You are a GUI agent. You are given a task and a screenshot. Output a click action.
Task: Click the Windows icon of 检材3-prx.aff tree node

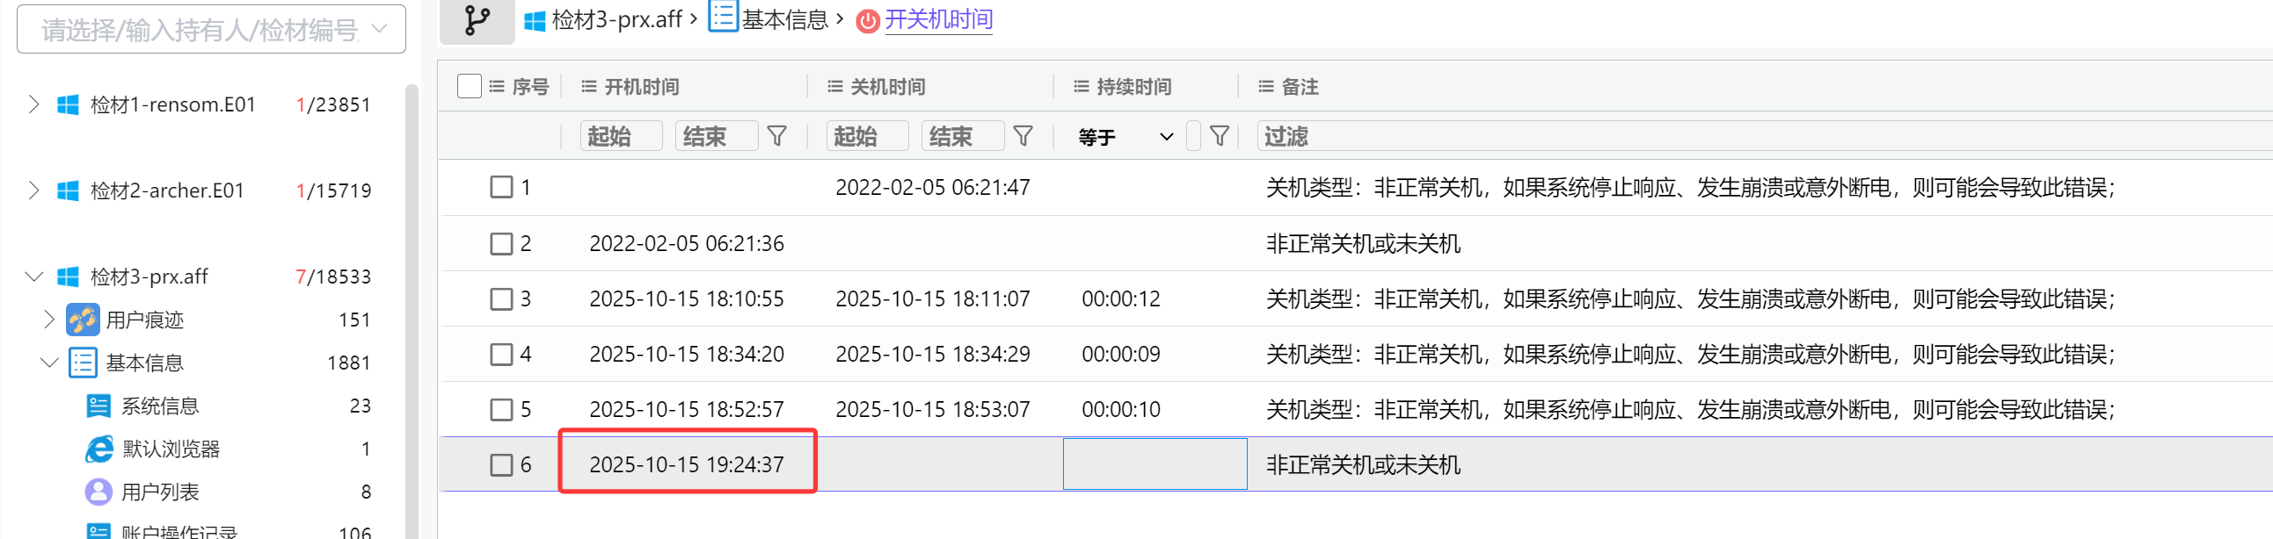tap(68, 277)
